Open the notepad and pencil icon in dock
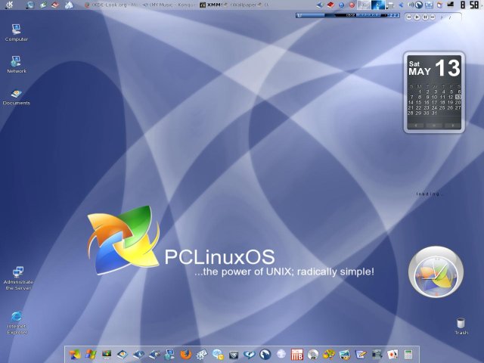484x363 pixels. click(x=361, y=355)
